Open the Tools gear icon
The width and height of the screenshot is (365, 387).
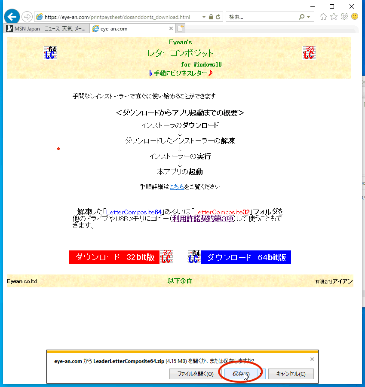(344, 17)
